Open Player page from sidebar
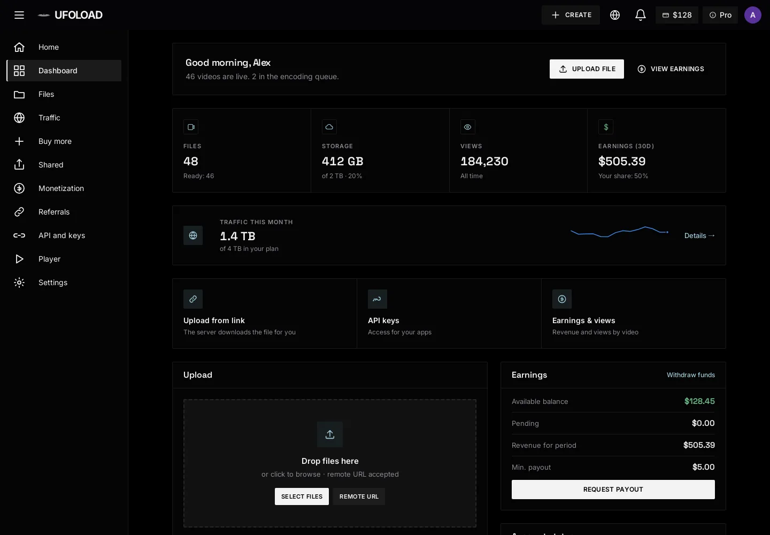Viewport: 770px width, 535px height. pyautogui.click(x=64, y=259)
